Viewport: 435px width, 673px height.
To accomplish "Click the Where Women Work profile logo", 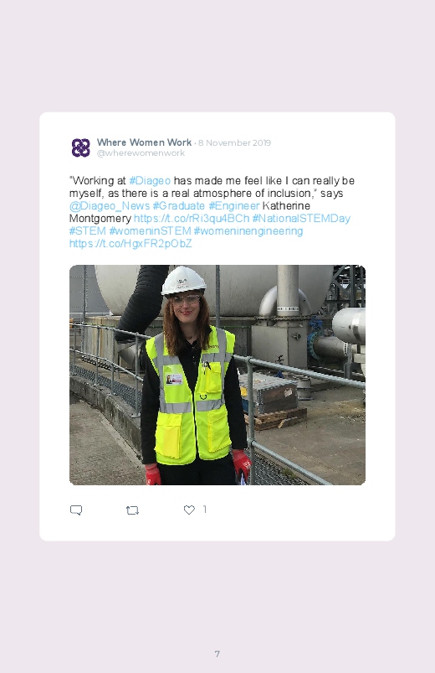I will click(80, 148).
